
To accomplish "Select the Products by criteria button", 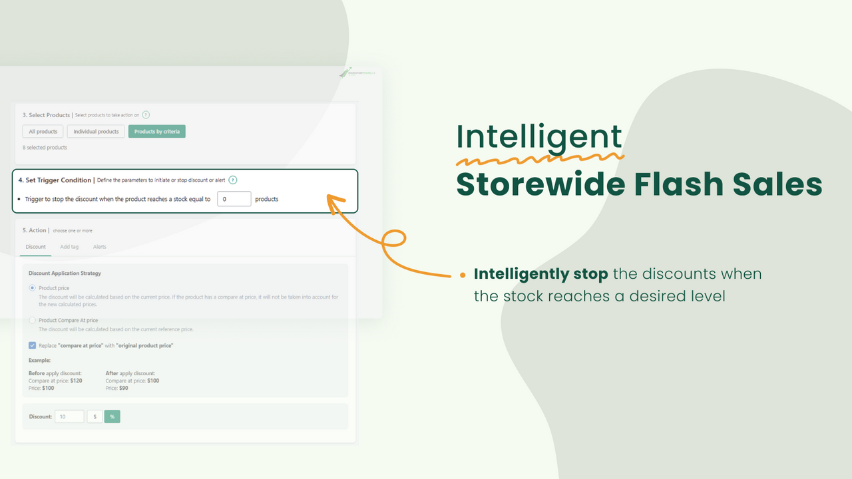I will point(157,132).
